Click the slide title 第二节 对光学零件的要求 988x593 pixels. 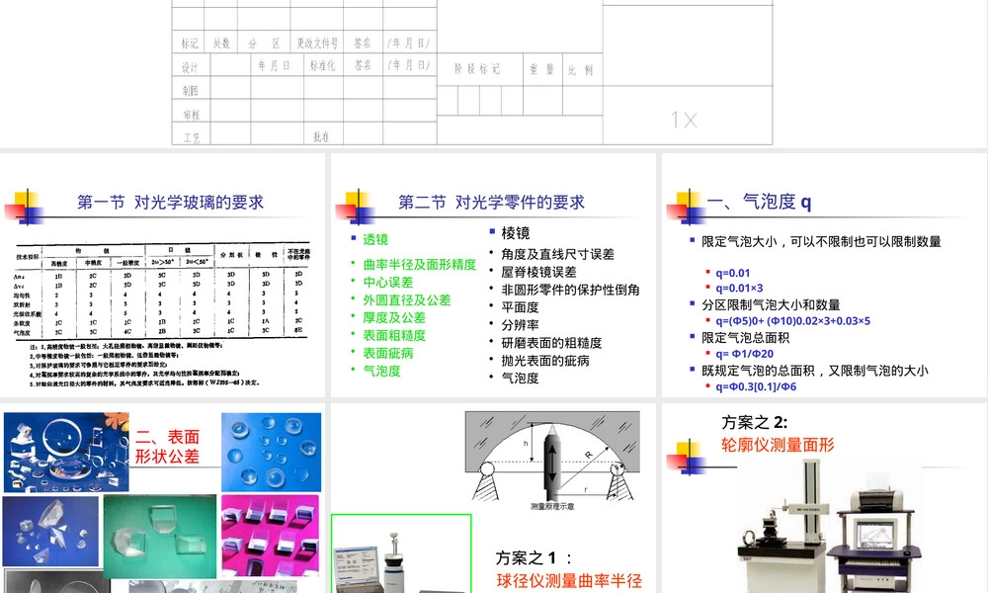click(x=491, y=203)
